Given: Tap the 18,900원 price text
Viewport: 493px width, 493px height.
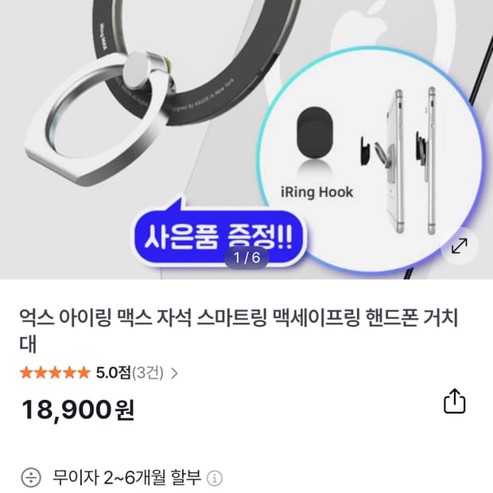Looking at the screenshot, I should point(78,410).
